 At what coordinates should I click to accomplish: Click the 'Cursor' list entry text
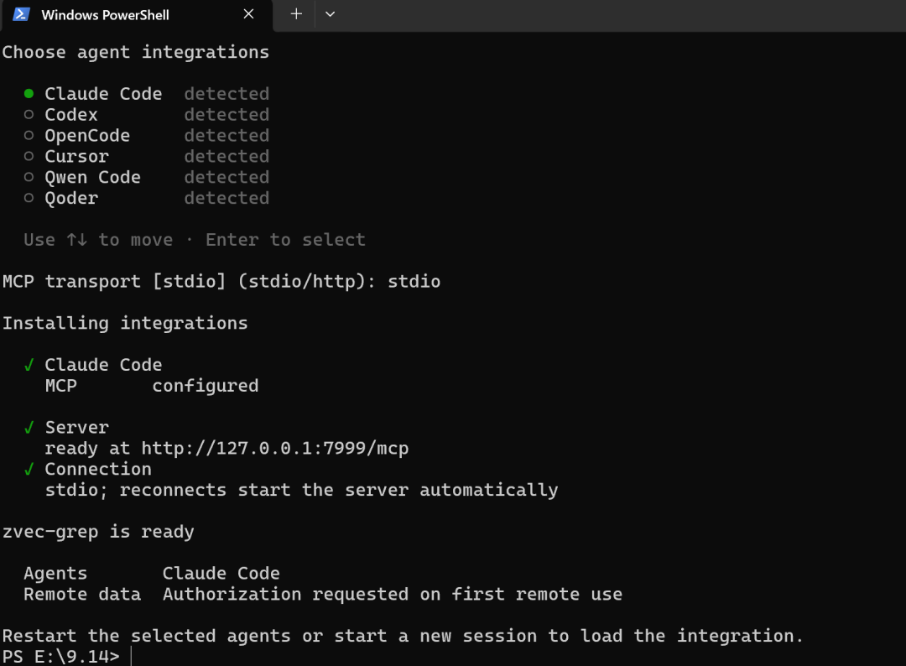(x=77, y=156)
